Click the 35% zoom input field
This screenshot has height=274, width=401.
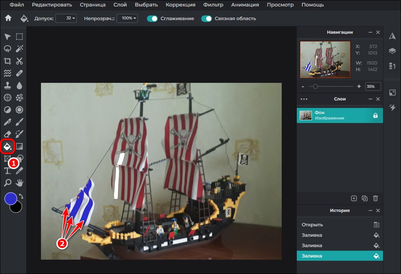point(373,86)
